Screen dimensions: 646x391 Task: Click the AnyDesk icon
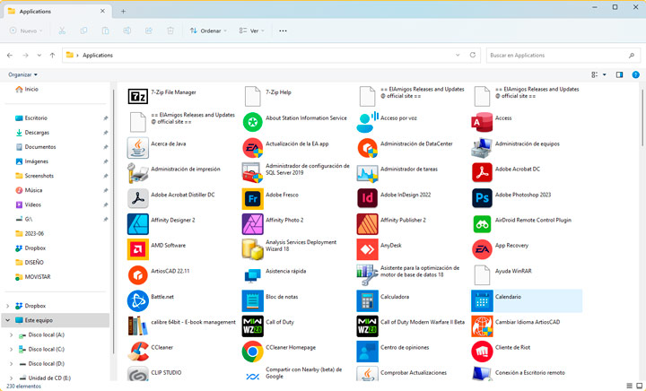coord(367,249)
